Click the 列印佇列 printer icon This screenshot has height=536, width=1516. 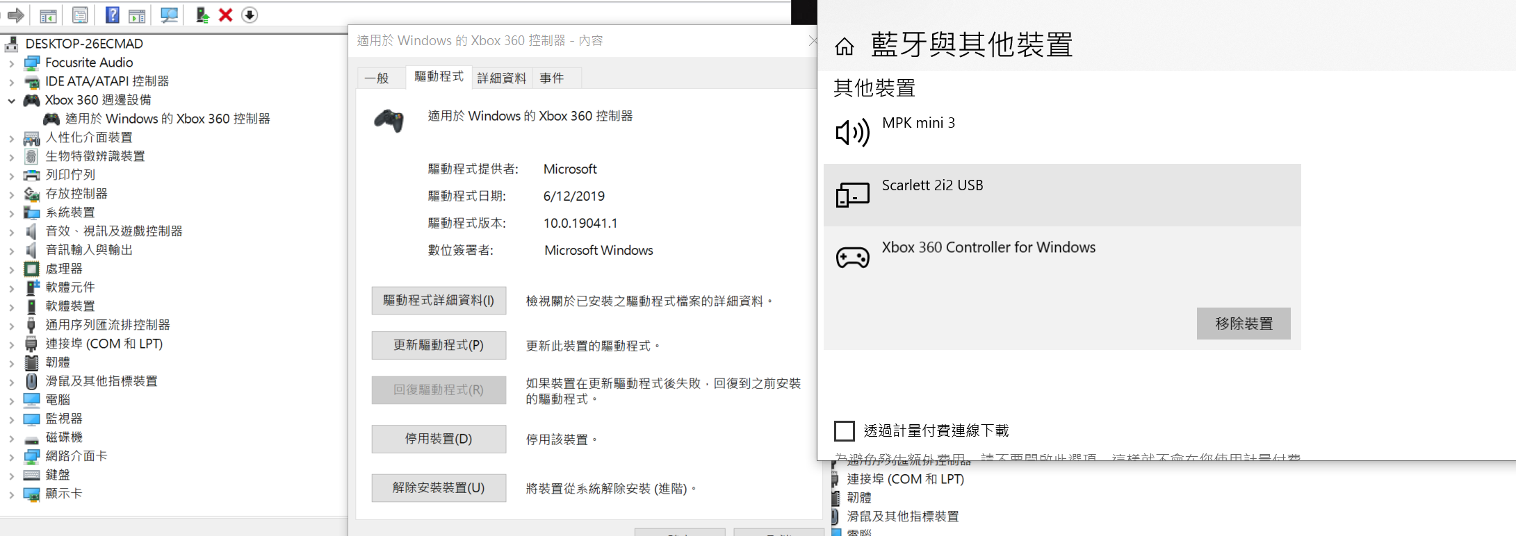(x=32, y=175)
